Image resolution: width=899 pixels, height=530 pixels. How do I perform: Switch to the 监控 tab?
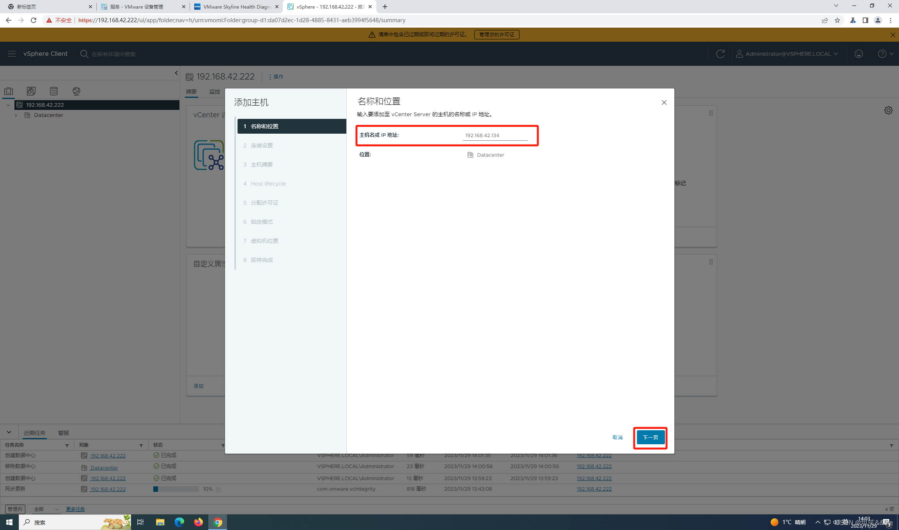215,92
